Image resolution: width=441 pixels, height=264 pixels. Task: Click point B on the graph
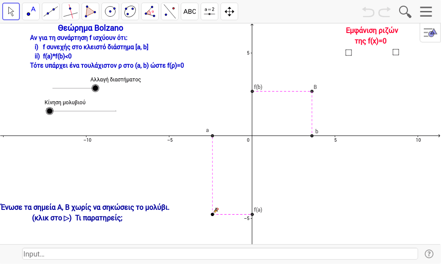tap(312, 91)
